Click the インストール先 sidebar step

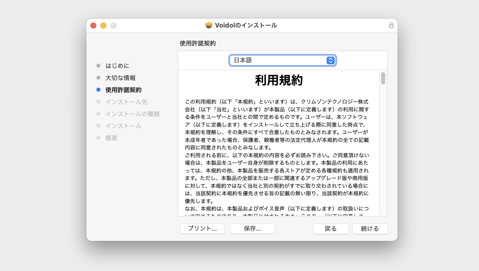(x=126, y=102)
